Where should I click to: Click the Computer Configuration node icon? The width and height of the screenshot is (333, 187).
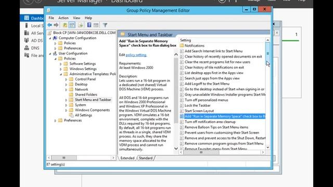[55, 38]
